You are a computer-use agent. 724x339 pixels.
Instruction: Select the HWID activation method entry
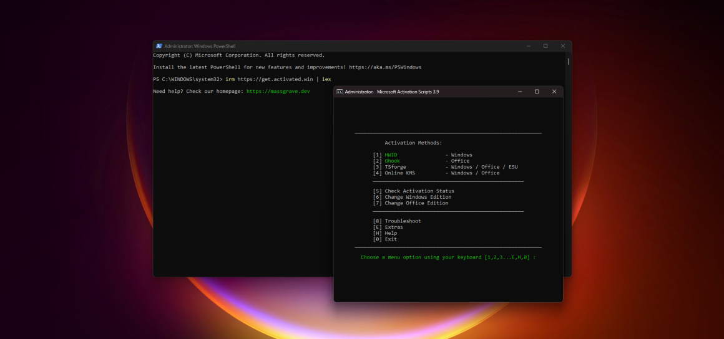coord(391,155)
